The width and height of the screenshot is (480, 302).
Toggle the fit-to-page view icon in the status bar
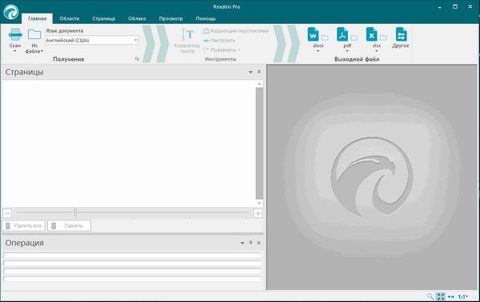point(441,296)
